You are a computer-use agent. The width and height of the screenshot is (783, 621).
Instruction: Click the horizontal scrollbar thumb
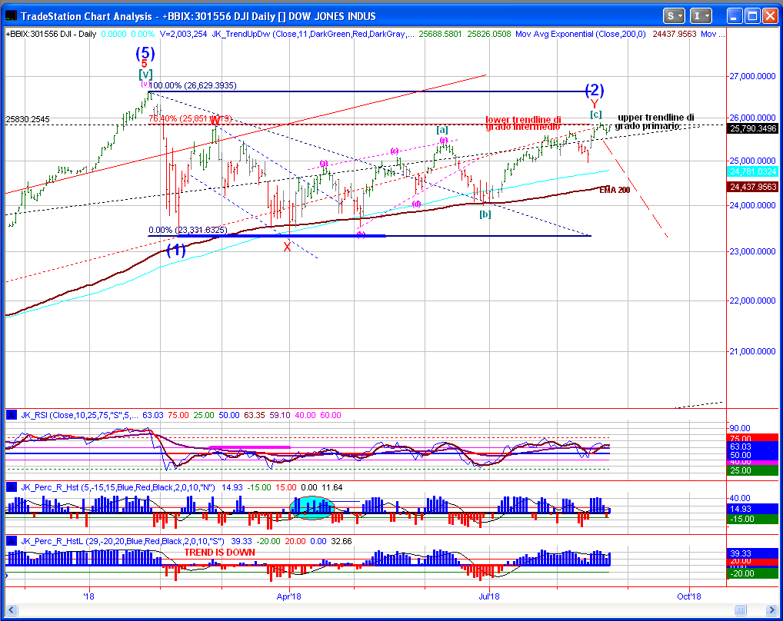741,610
